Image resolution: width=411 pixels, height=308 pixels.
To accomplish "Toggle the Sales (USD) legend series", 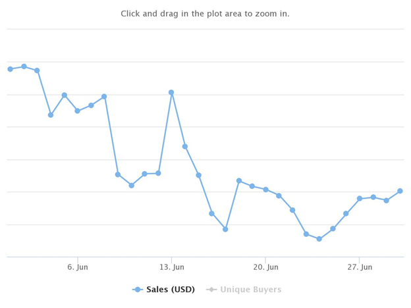I will [163, 290].
